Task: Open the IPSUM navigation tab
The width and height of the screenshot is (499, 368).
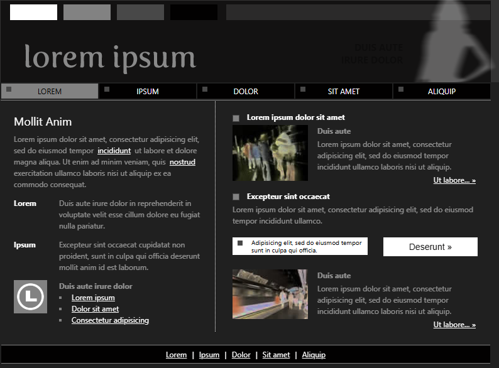Action: 148,92
